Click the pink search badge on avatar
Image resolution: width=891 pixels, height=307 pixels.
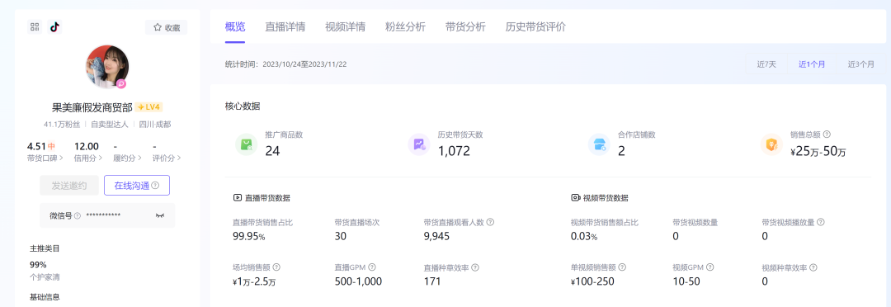(x=120, y=83)
